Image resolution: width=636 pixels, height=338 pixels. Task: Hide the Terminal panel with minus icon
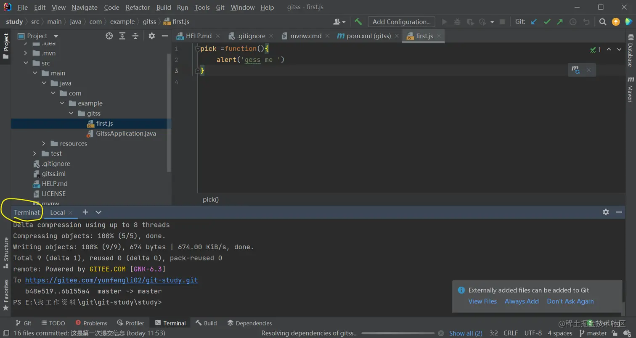(619, 212)
